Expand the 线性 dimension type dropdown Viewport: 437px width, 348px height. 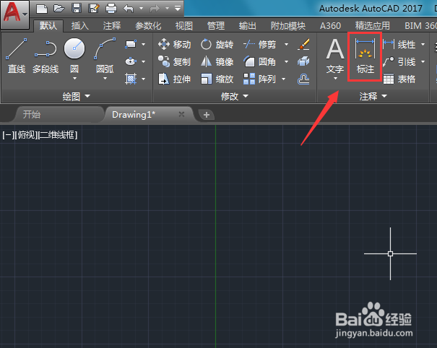point(423,44)
